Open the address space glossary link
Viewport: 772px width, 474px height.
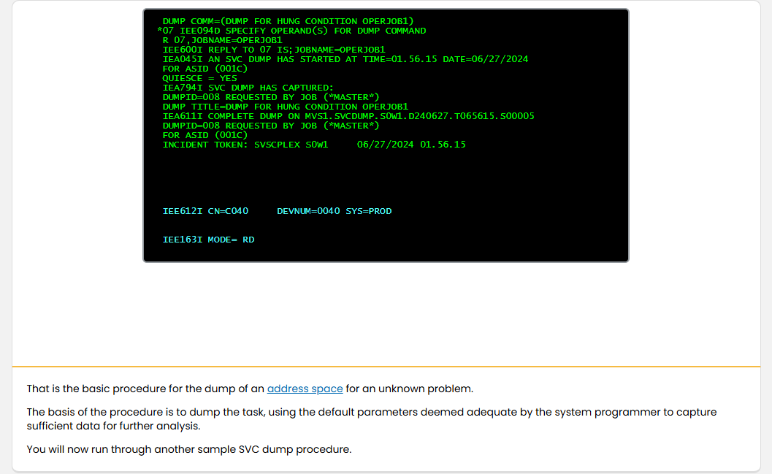coord(305,389)
